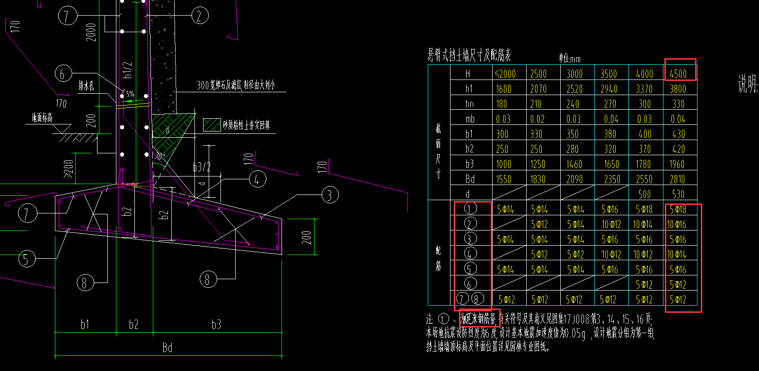Select the circled 4 row label in table

click(x=469, y=254)
